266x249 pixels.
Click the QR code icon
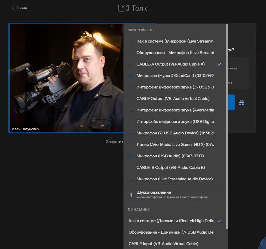point(241,102)
